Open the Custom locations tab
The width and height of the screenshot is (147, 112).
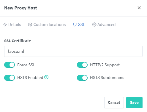[47, 24]
